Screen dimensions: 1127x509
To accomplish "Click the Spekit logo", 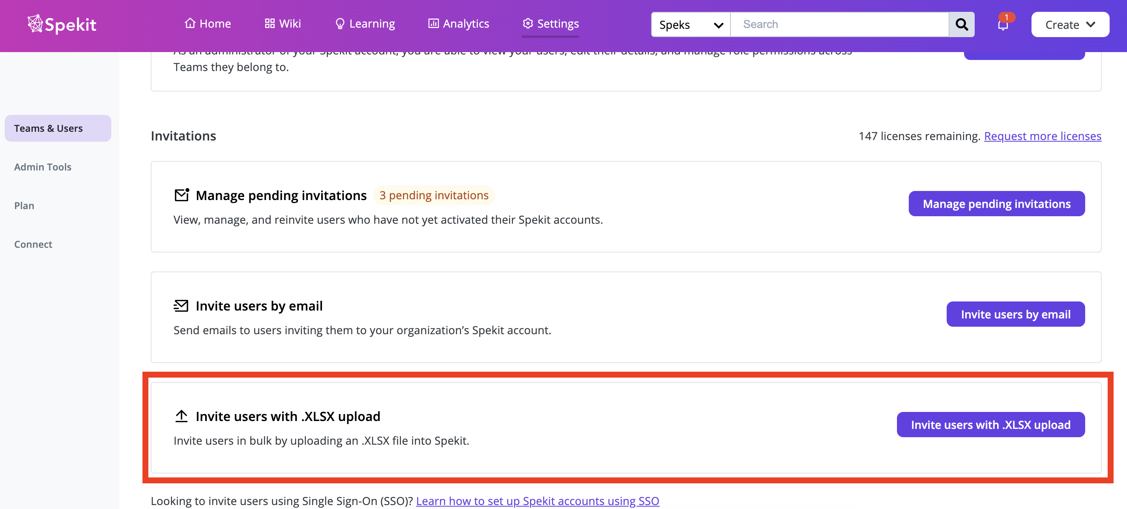I will coord(62,24).
